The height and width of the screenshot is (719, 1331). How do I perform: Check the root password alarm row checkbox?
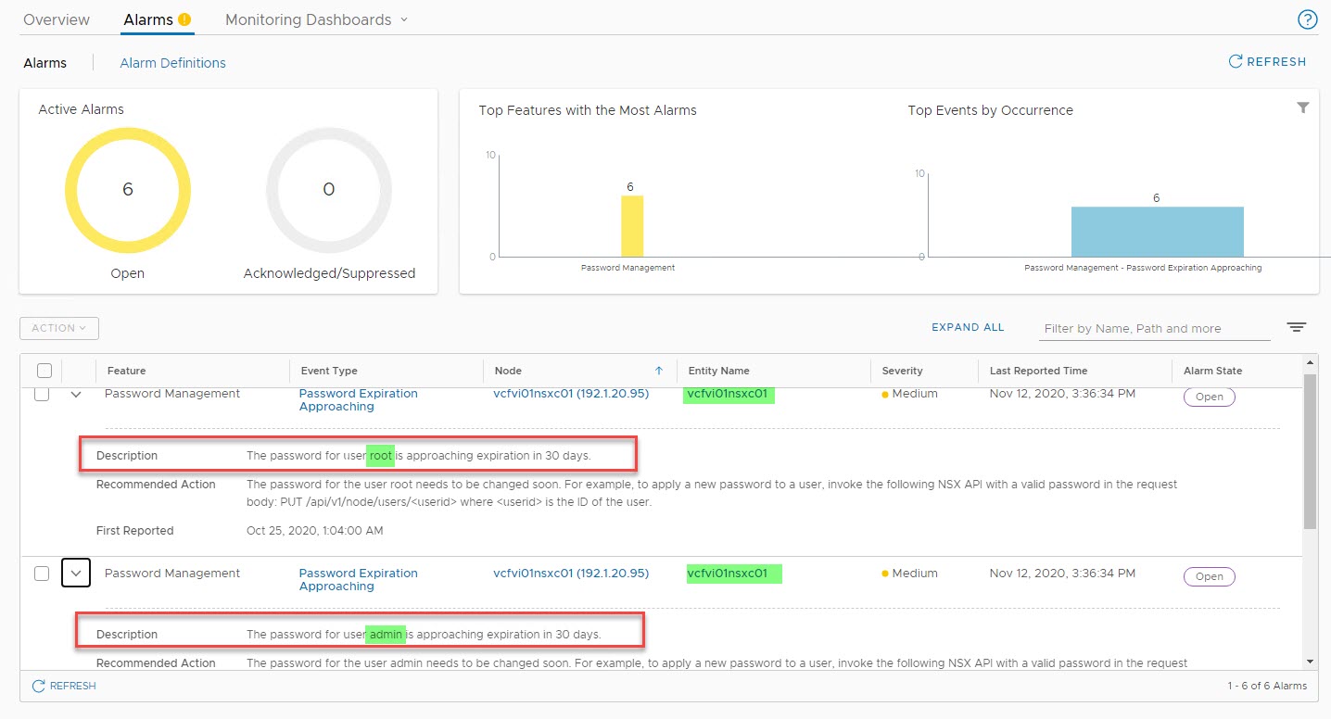point(42,395)
